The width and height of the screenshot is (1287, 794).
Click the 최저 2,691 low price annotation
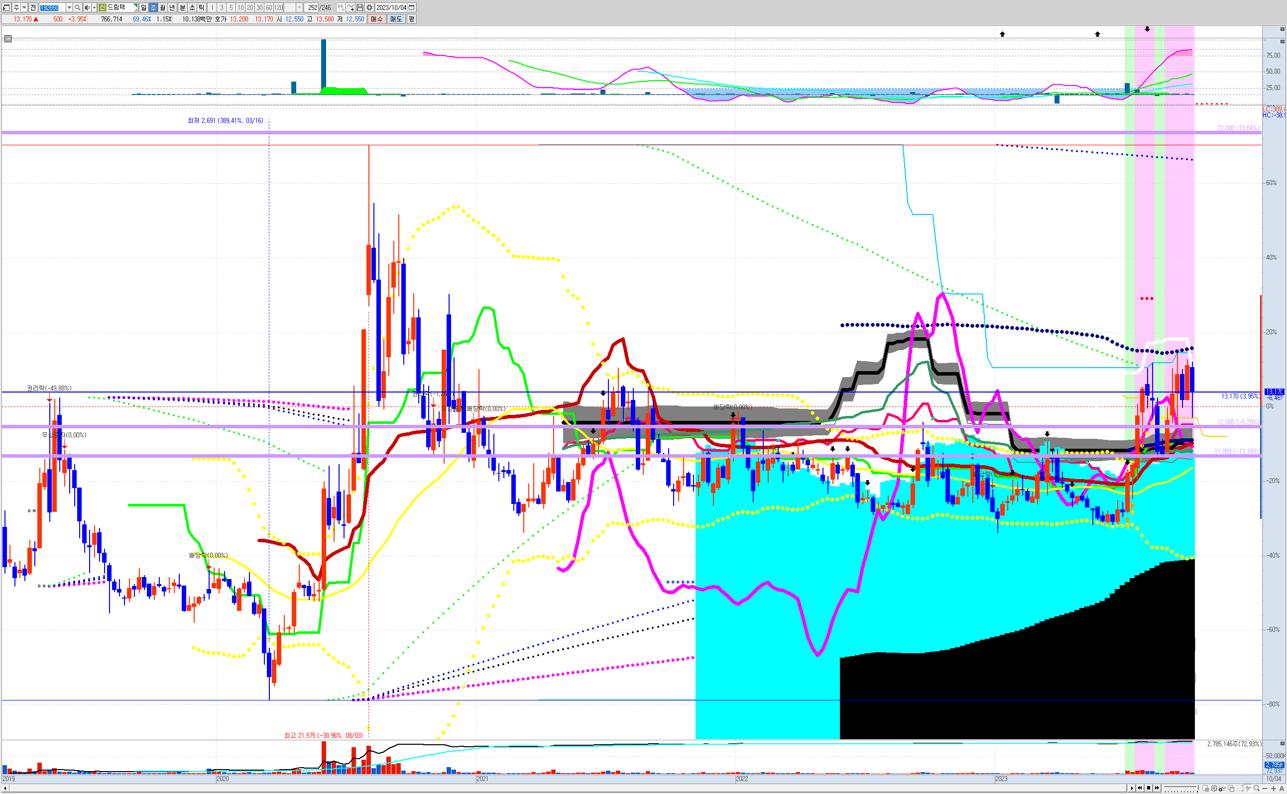coord(226,121)
